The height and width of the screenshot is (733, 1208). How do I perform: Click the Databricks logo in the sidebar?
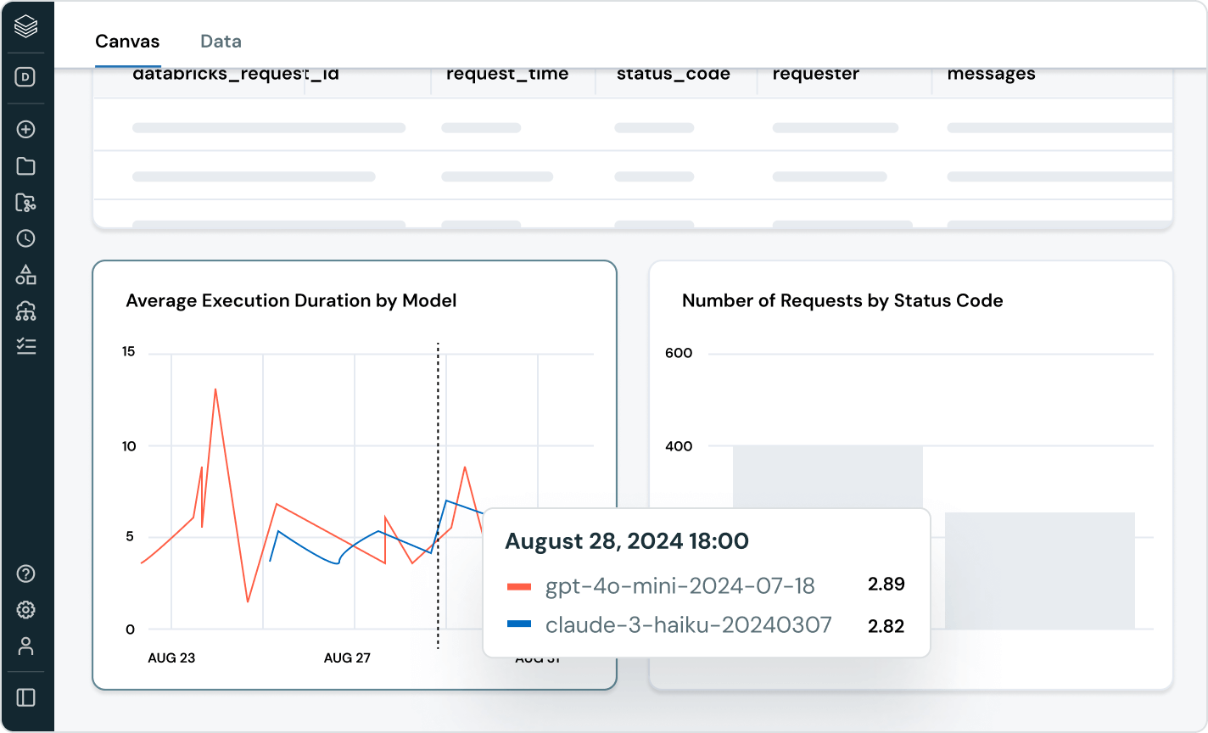26,28
